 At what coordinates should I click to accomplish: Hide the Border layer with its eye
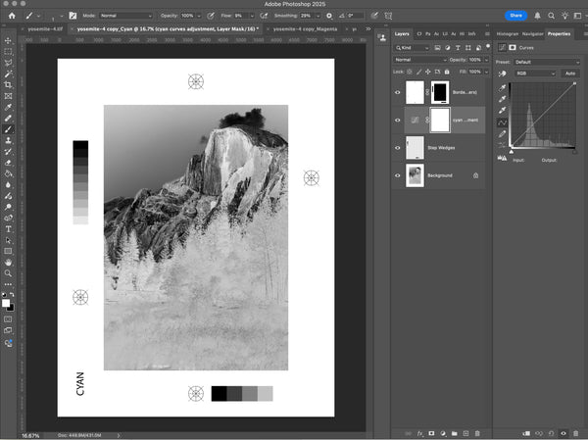(x=398, y=92)
